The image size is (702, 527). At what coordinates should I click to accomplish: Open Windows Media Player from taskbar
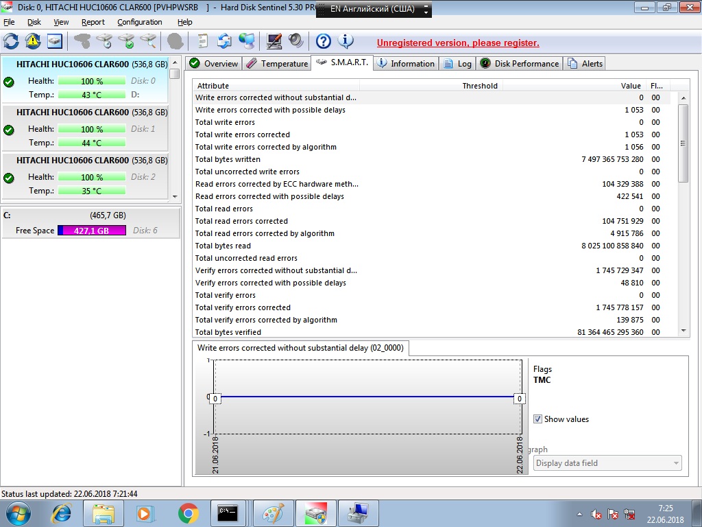pos(145,513)
